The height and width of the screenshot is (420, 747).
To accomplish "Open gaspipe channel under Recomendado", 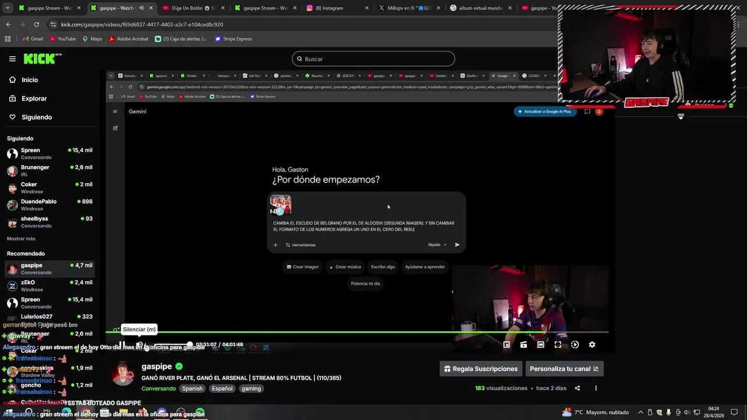I will coord(50,268).
